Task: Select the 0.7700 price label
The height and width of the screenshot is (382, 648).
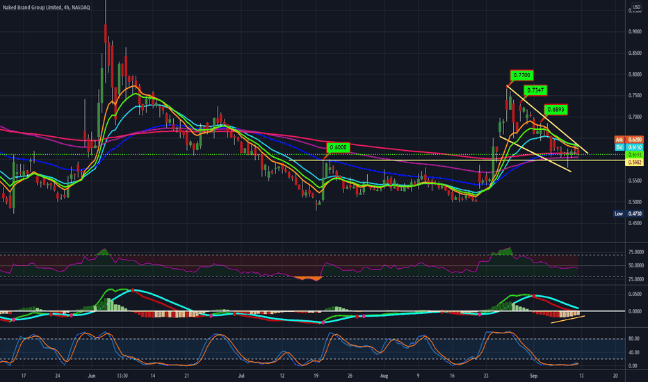Action: (521, 75)
